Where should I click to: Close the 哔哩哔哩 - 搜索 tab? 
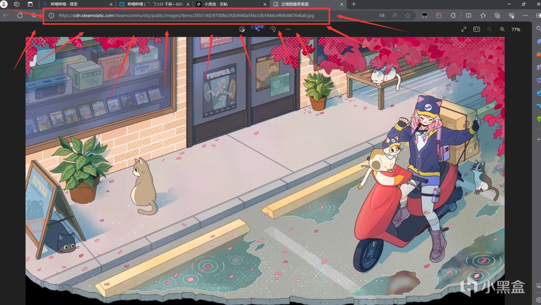click(111, 4)
